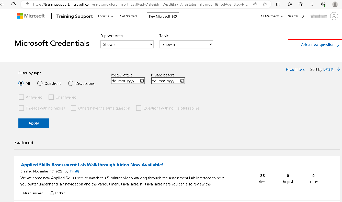This screenshot has height=202, width=342.
Task: Open the browser Favorites icon
Action: click(289, 4)
